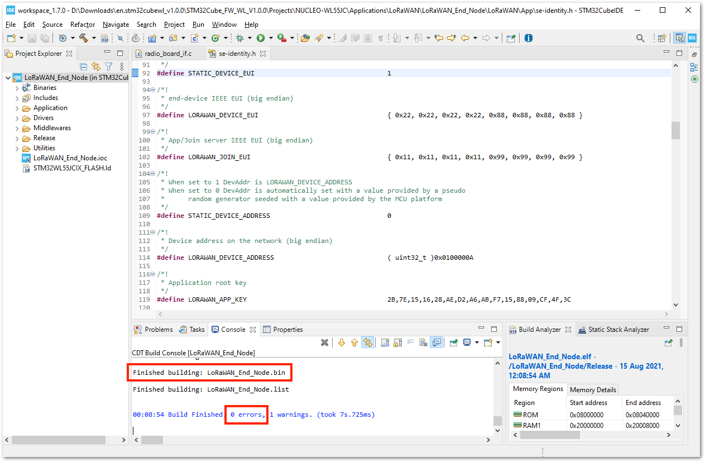Toggle console scroll lock icon

398,342
